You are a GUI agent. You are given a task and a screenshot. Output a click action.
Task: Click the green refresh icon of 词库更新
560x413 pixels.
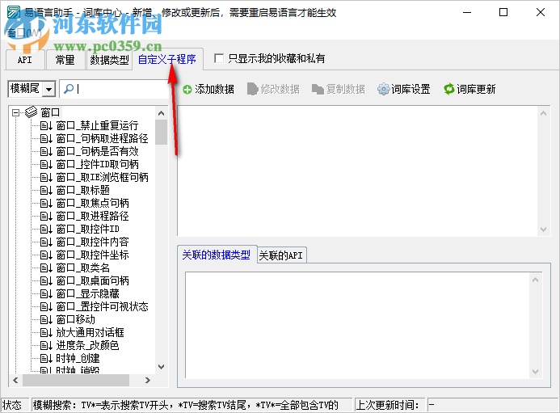point(449,89)
